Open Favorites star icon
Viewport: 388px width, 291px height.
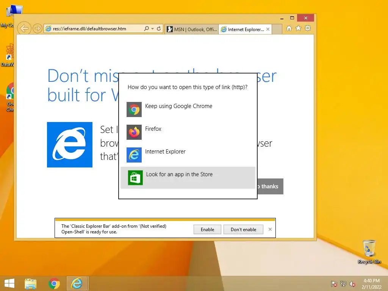pyautogui.click(x=299, y=28)
